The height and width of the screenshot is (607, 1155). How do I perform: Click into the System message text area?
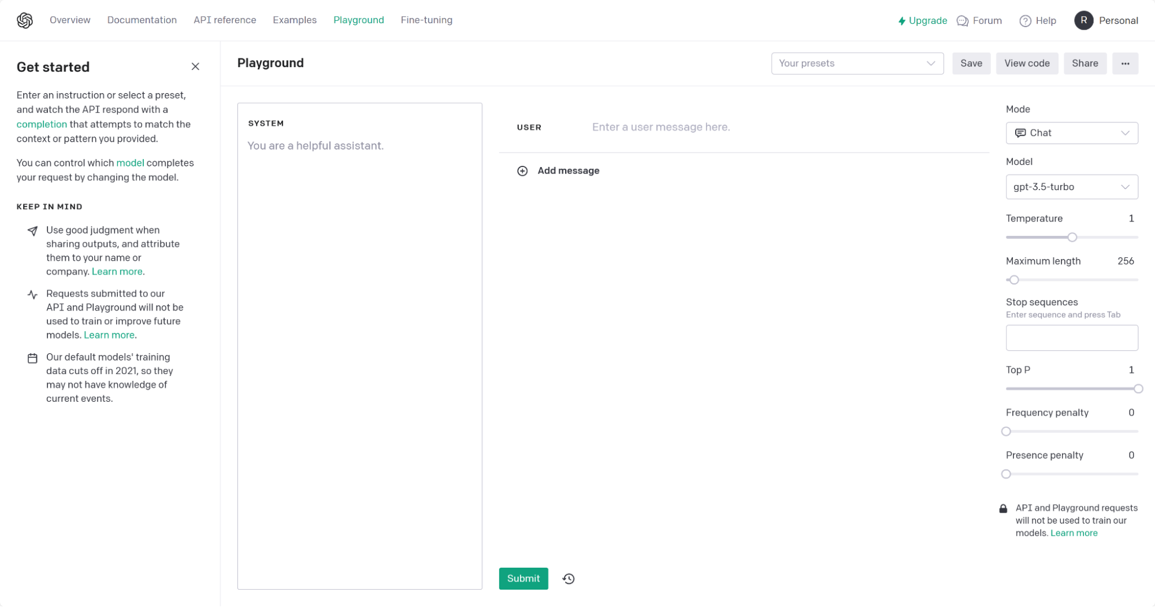click(359, 346)
